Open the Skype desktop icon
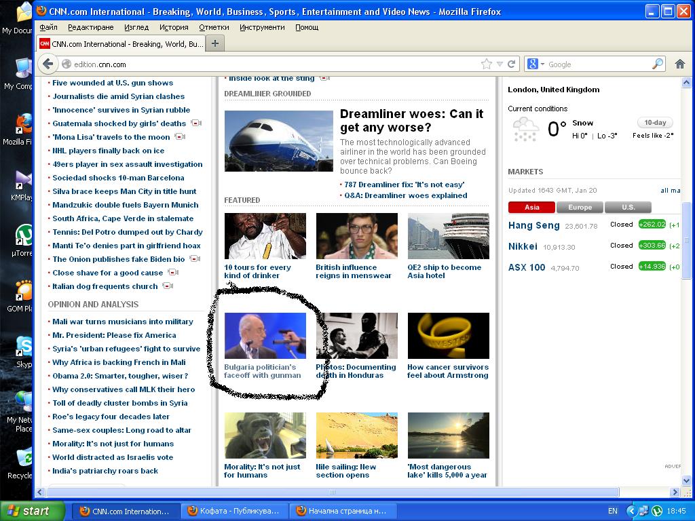This screenshot has height=521, width=695. point(23,351)
